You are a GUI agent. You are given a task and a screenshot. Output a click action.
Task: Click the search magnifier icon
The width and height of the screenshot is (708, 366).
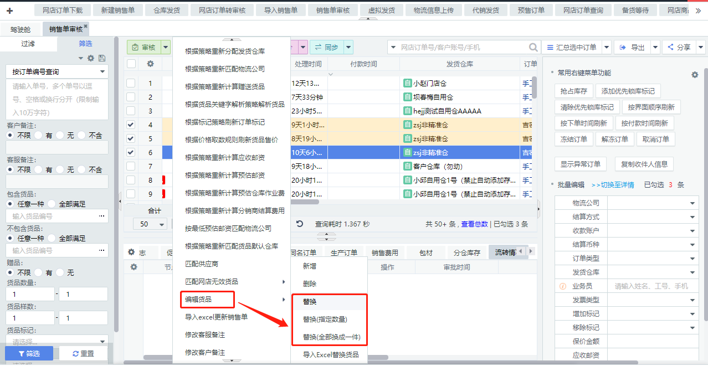point(533,48)
